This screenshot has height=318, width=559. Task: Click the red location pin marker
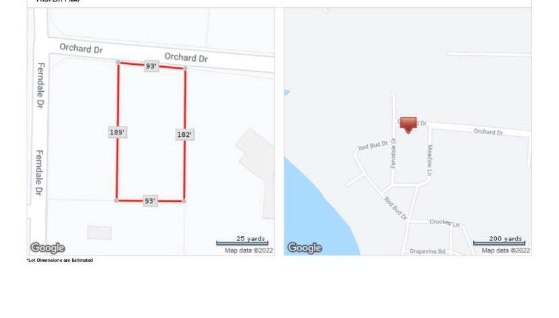(408, 126)
